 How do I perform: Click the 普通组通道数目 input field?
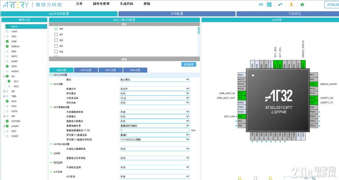pos(154,130)
